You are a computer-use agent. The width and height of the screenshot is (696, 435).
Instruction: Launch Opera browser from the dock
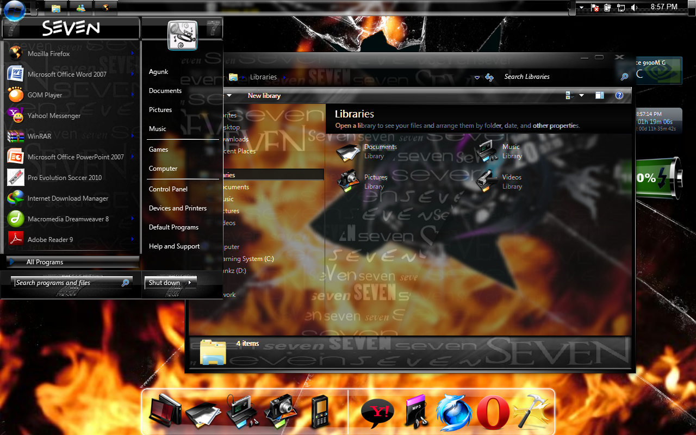point(493,414)
